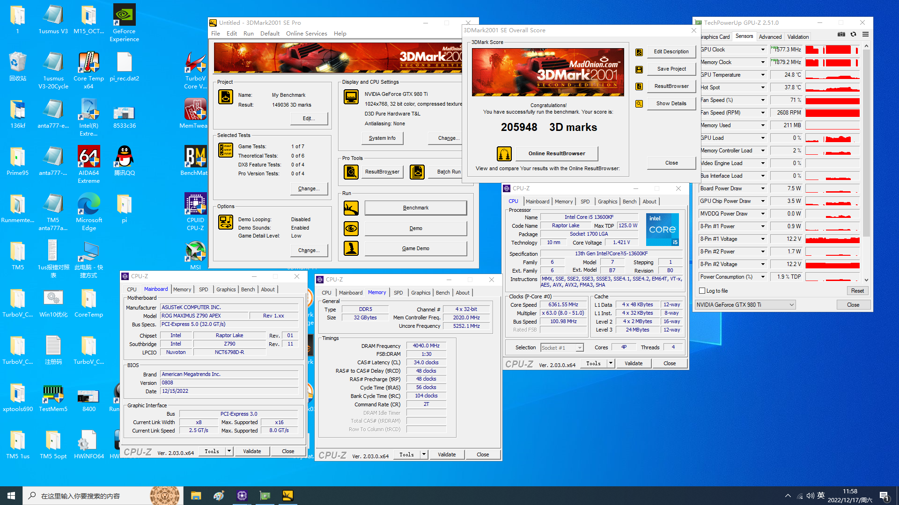Click GPU-Z screenshot camera icon
This screenshot has height=505, width=899.
pyautogui.click(x=841, y=35)
